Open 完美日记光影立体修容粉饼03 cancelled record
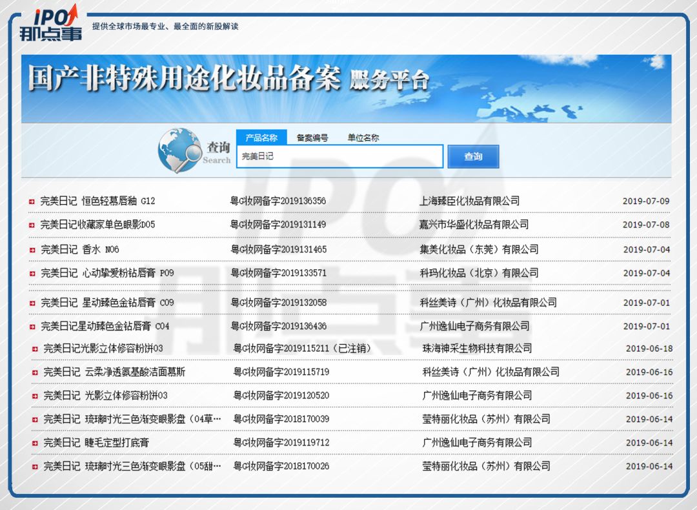The image size is (697, 510). [x=103, y=349]
